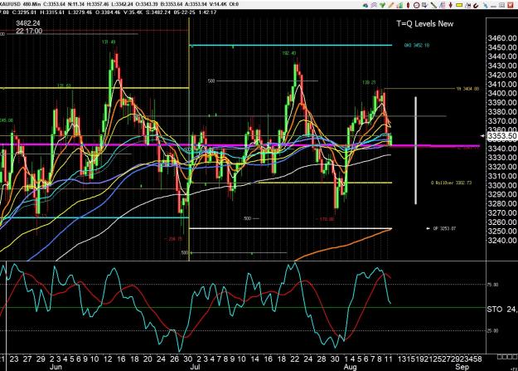This screenshot has height=371, width=518.
Task: Click the 3320.00 price scale label
Action: pos(502,167)
